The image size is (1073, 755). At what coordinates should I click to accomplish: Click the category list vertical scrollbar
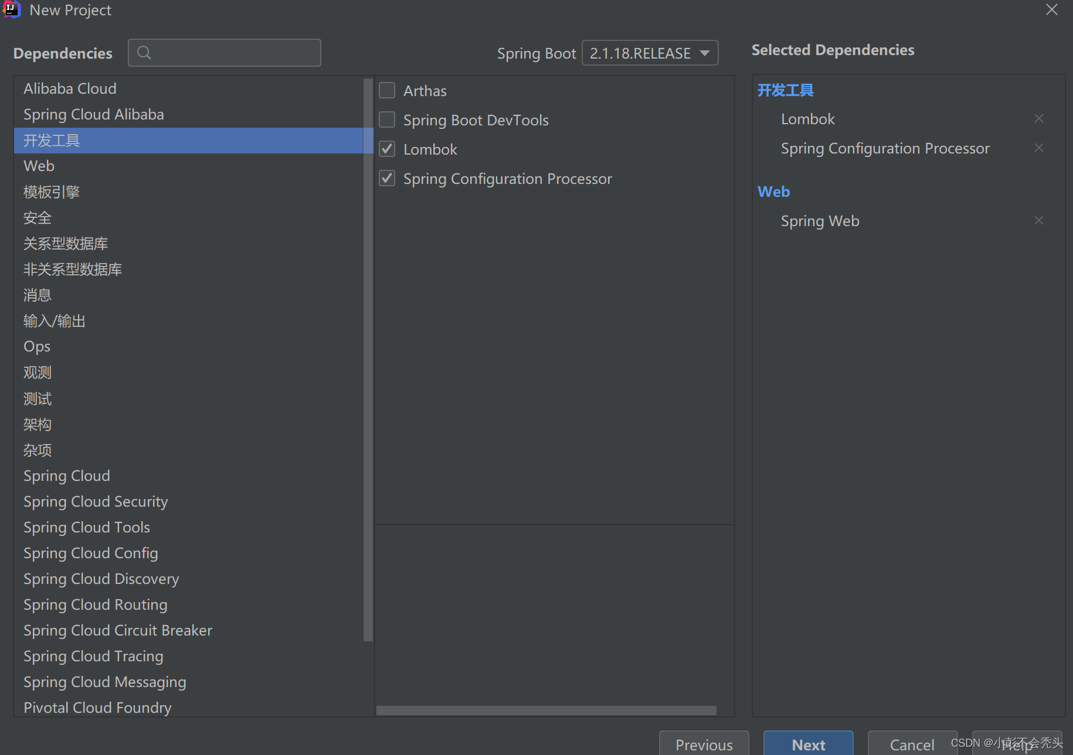coord(368,360)
